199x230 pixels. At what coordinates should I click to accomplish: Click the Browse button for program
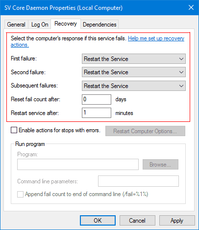point(160,165)
